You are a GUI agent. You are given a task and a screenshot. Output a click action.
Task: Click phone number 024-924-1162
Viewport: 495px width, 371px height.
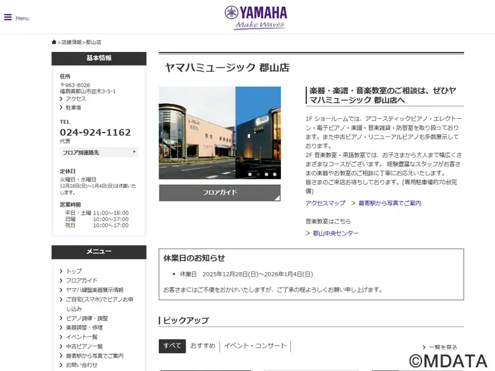[95, 132]
